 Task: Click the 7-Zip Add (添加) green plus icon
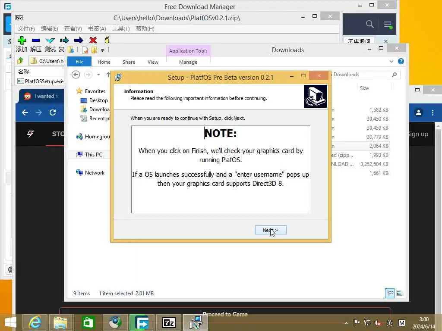click(22, 40)
